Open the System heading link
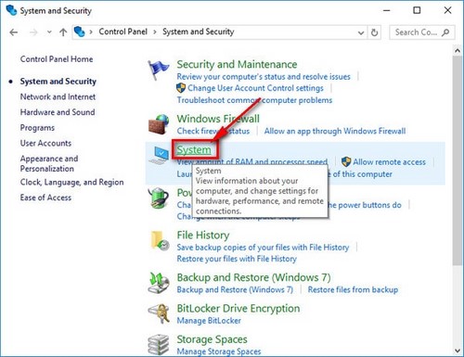464x357 pixels. [194, 150]
